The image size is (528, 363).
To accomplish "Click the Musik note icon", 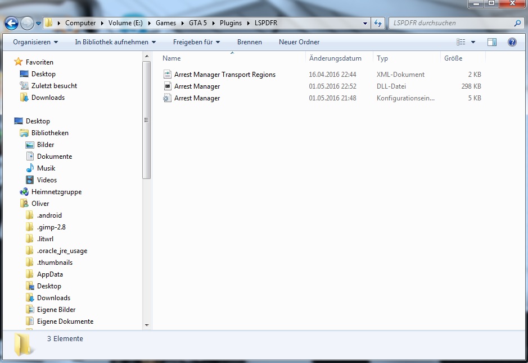I will [x=30, y=168].
